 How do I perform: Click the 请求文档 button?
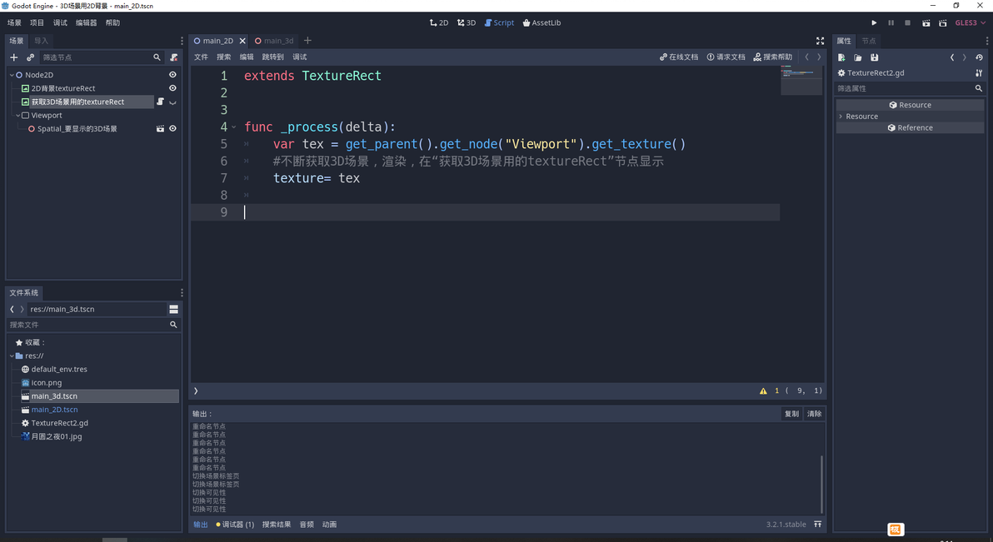pos(726,57)
